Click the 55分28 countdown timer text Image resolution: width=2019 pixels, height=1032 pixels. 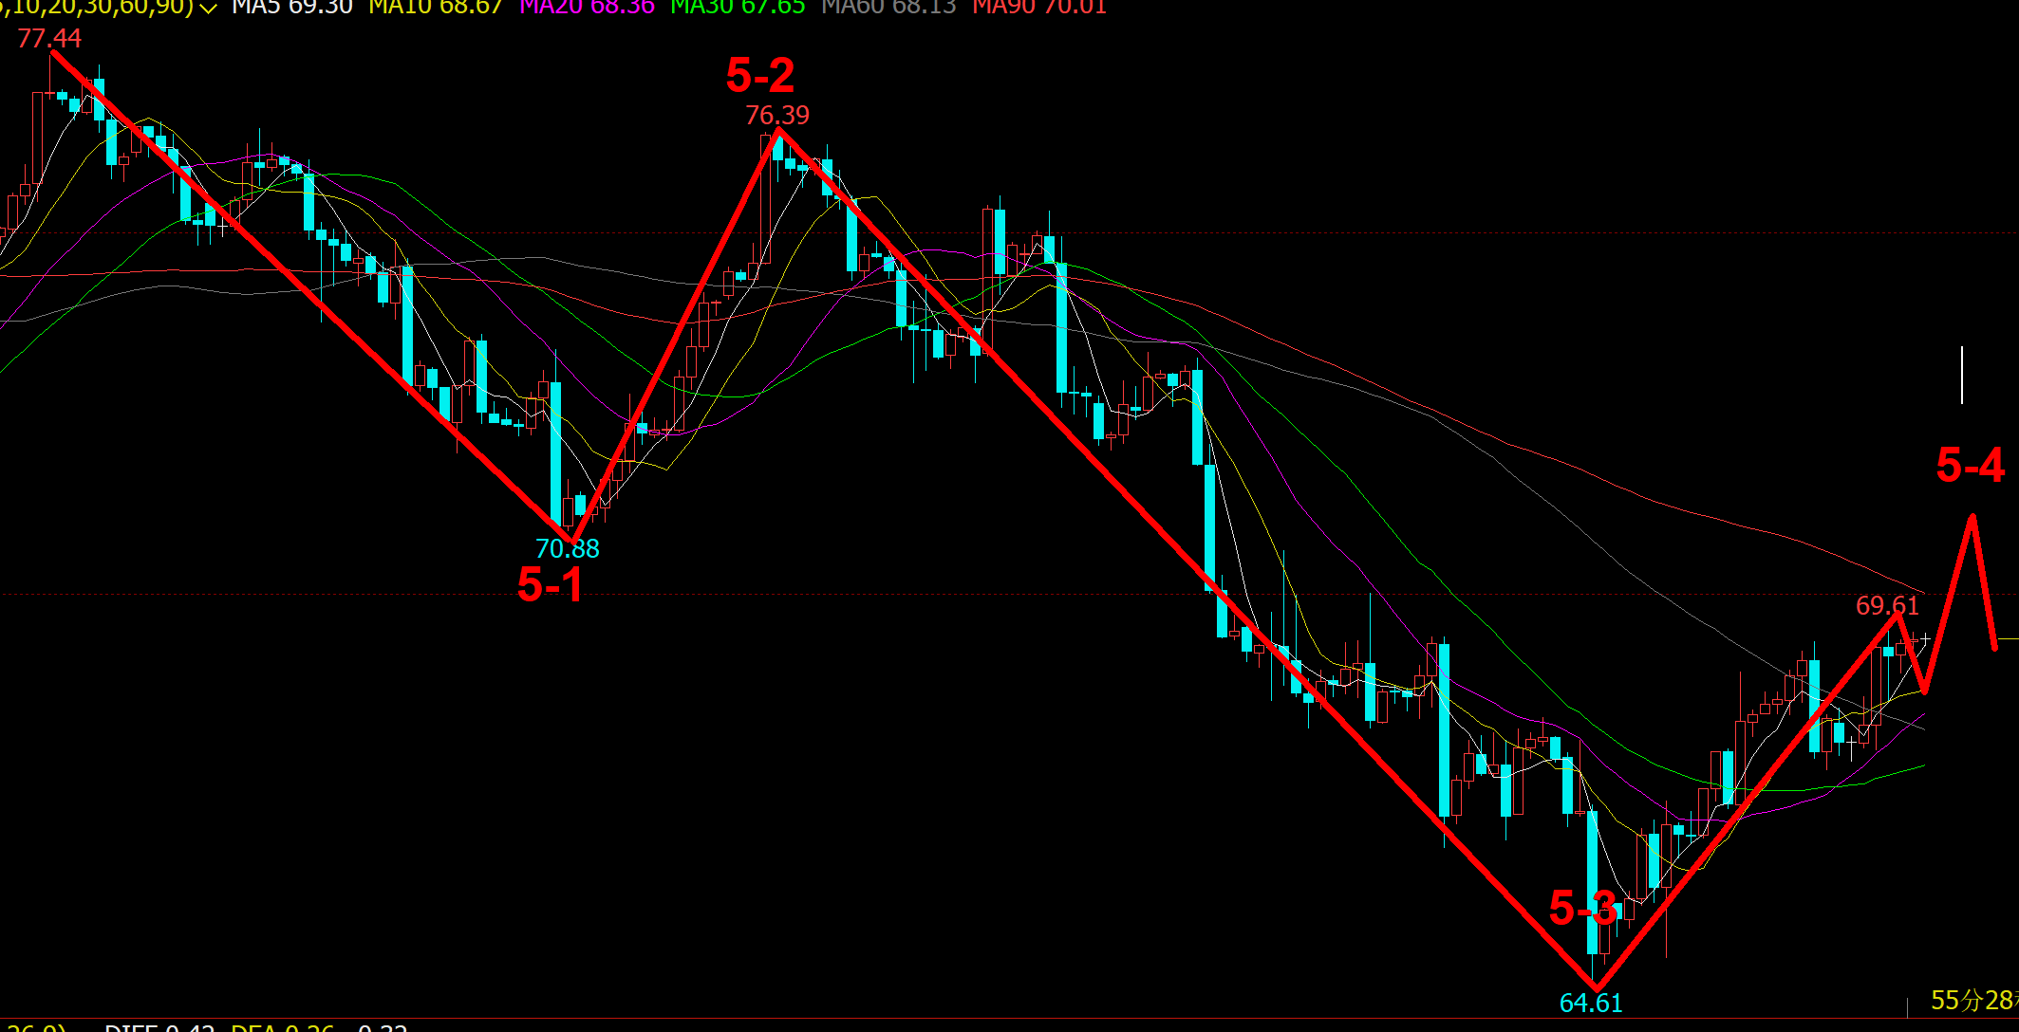point(1974,1001)
